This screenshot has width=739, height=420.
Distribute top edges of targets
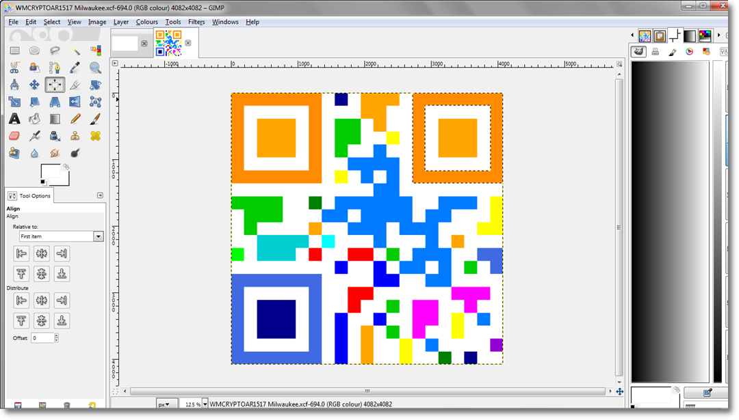(x=21, y=321)
